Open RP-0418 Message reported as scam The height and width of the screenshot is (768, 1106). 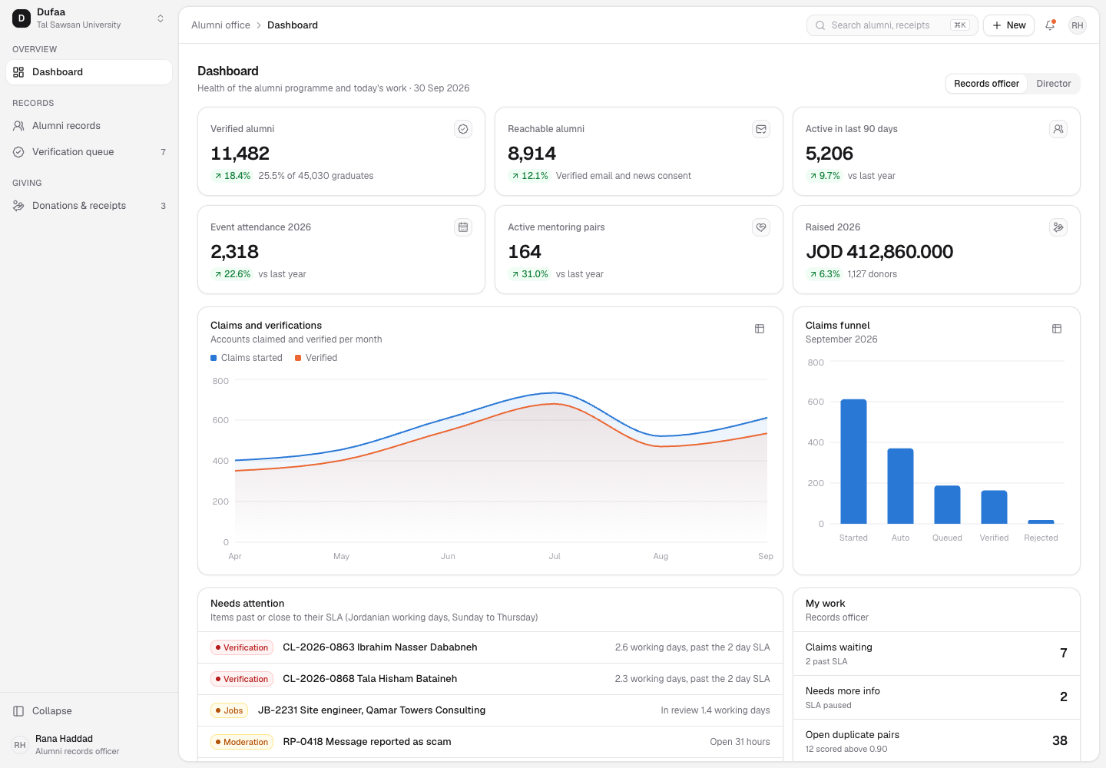coord(490,742)
